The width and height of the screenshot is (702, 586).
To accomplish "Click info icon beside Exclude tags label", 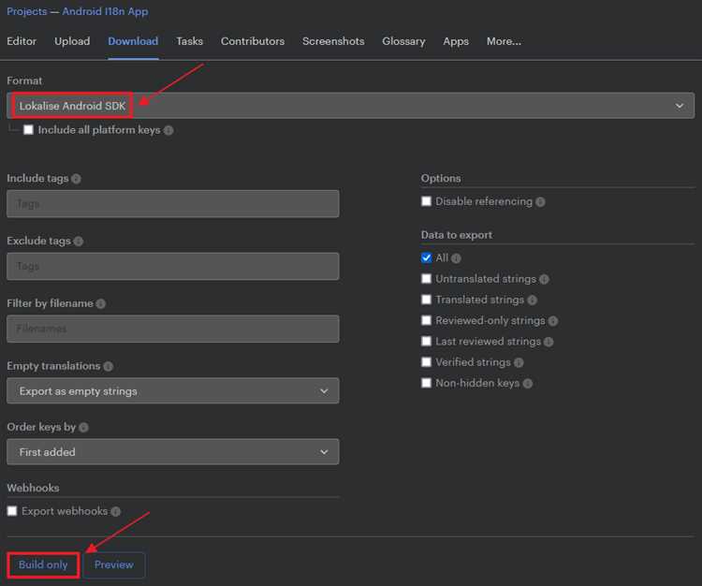I will pos(79,242).
